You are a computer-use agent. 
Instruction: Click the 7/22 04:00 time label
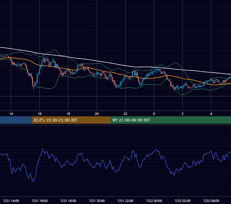211,201
